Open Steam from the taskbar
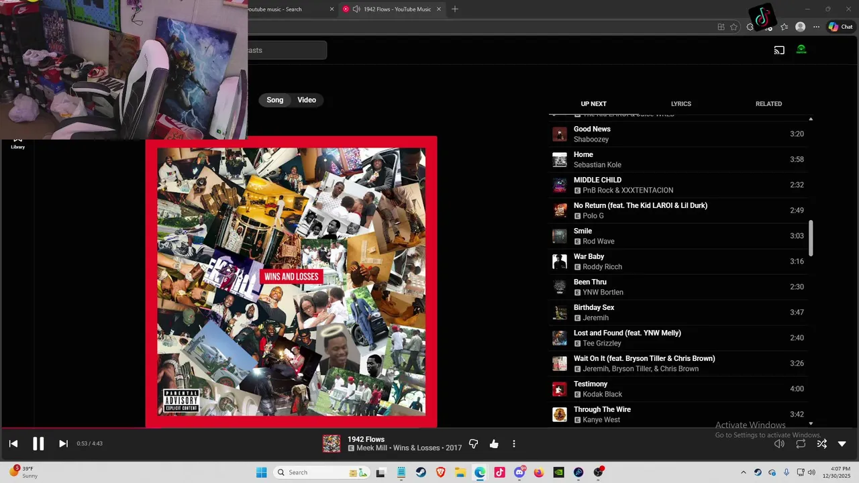859x483 pixels. click(x=421, y=472)
